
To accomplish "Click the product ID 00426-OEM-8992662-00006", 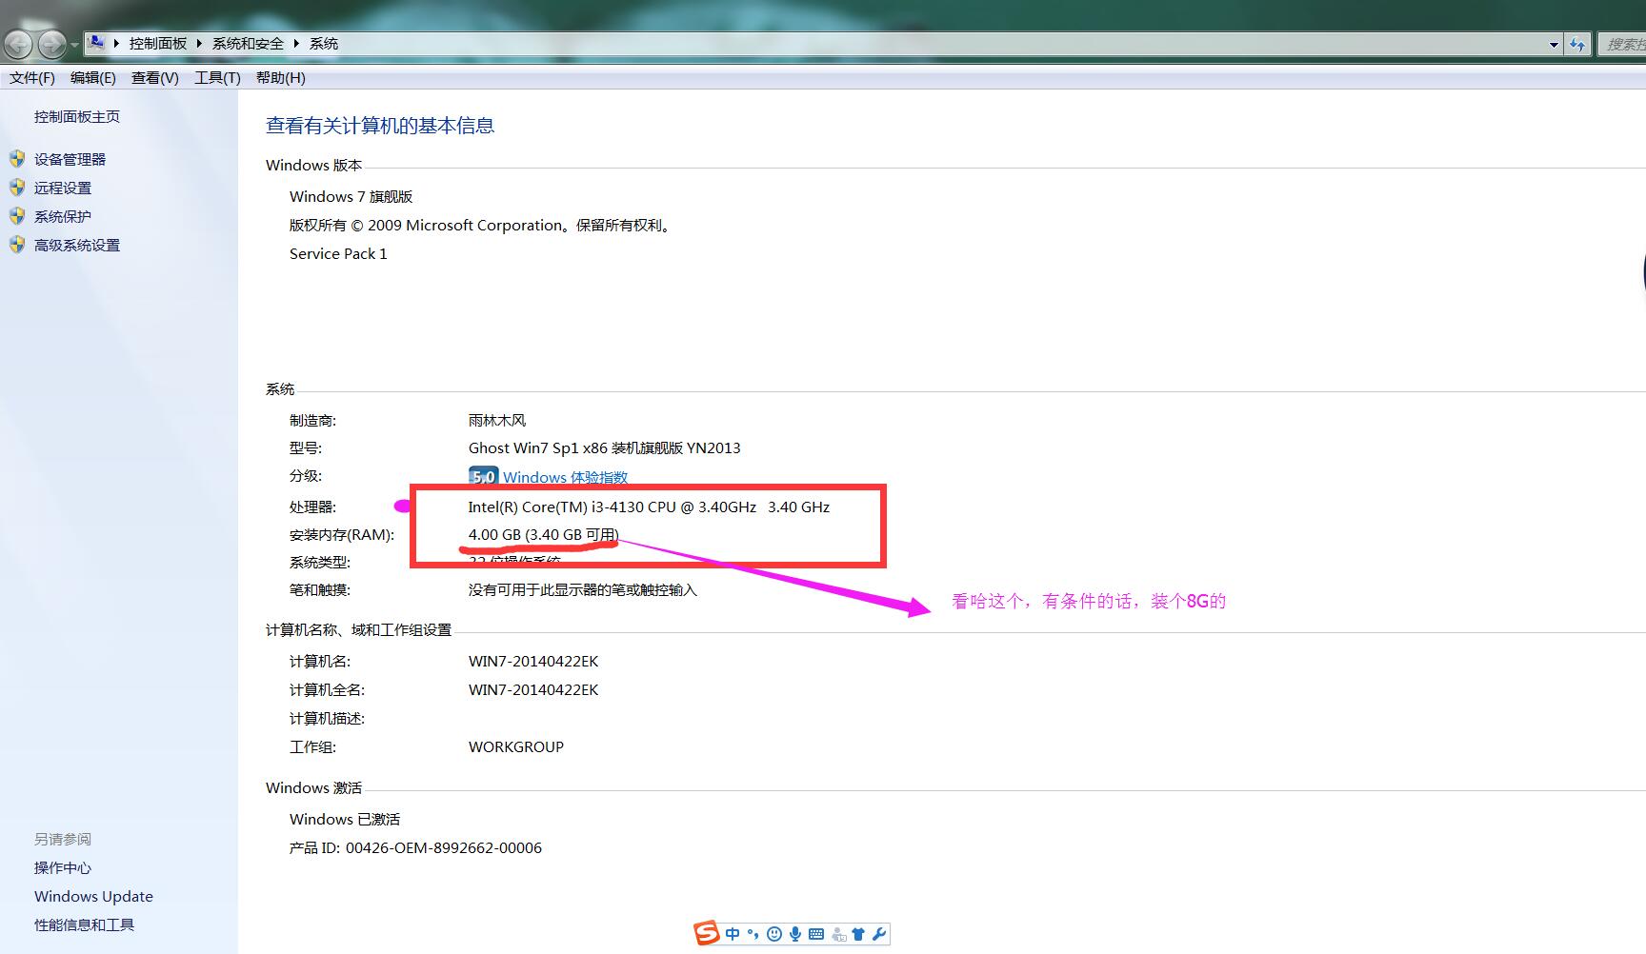I will (444, 848).
